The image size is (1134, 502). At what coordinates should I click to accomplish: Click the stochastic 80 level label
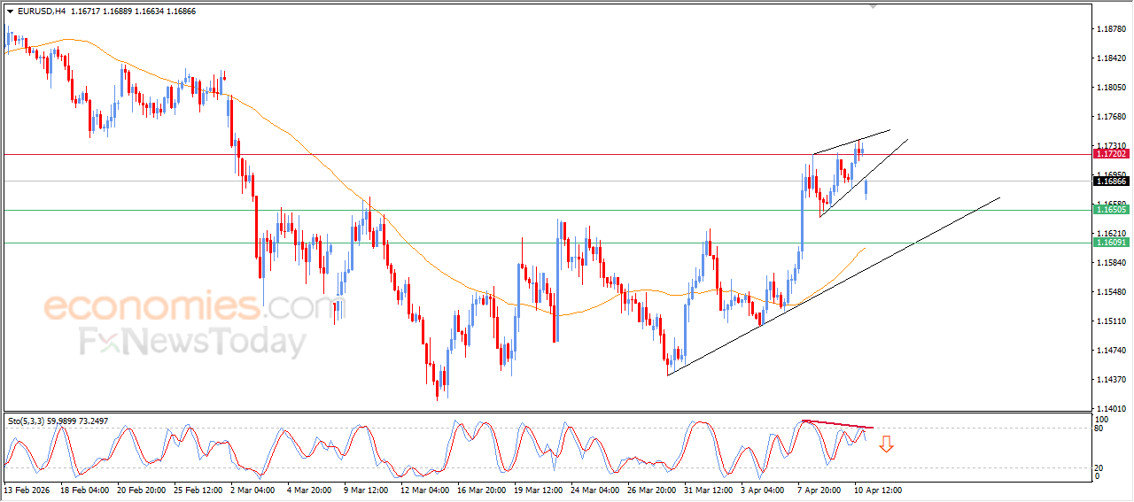1099,429
